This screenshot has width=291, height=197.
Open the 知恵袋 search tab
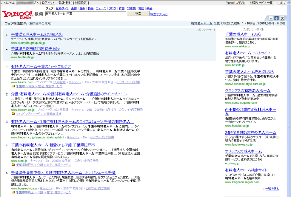(x=131, y=8)
